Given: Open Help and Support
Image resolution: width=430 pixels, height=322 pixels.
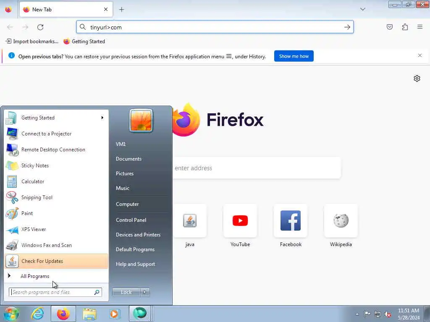Looking at the screenshot, I should pos(136,264).
